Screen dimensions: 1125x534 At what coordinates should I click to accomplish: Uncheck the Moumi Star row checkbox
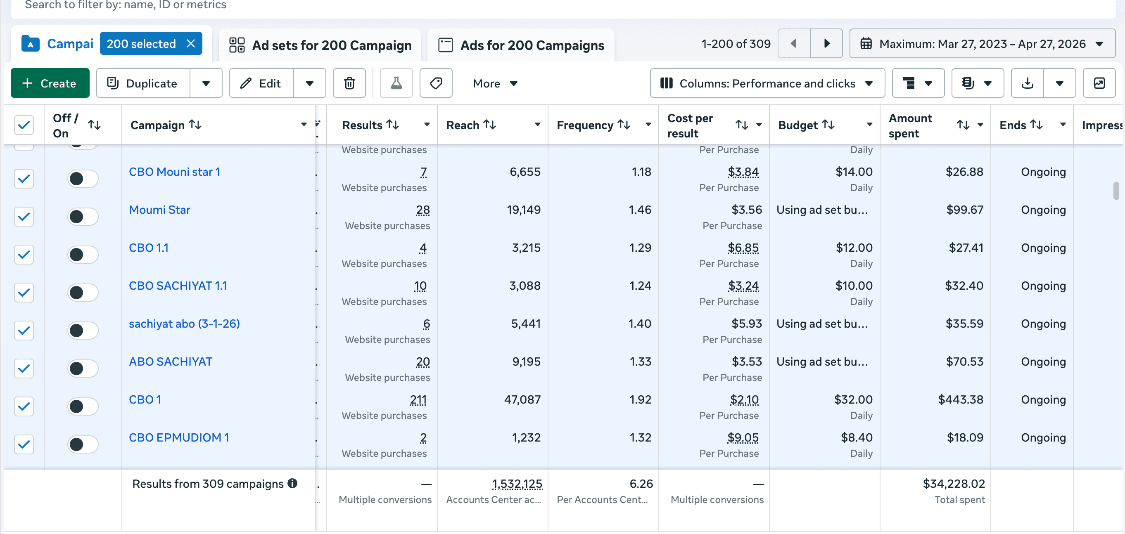[x=24, y=216]
